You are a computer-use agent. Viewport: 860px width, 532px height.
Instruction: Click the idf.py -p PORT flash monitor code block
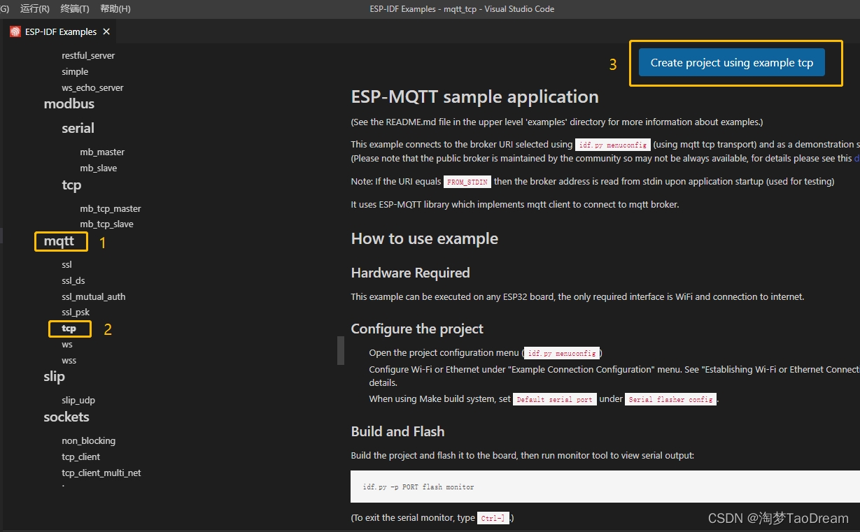pos(605,487)
